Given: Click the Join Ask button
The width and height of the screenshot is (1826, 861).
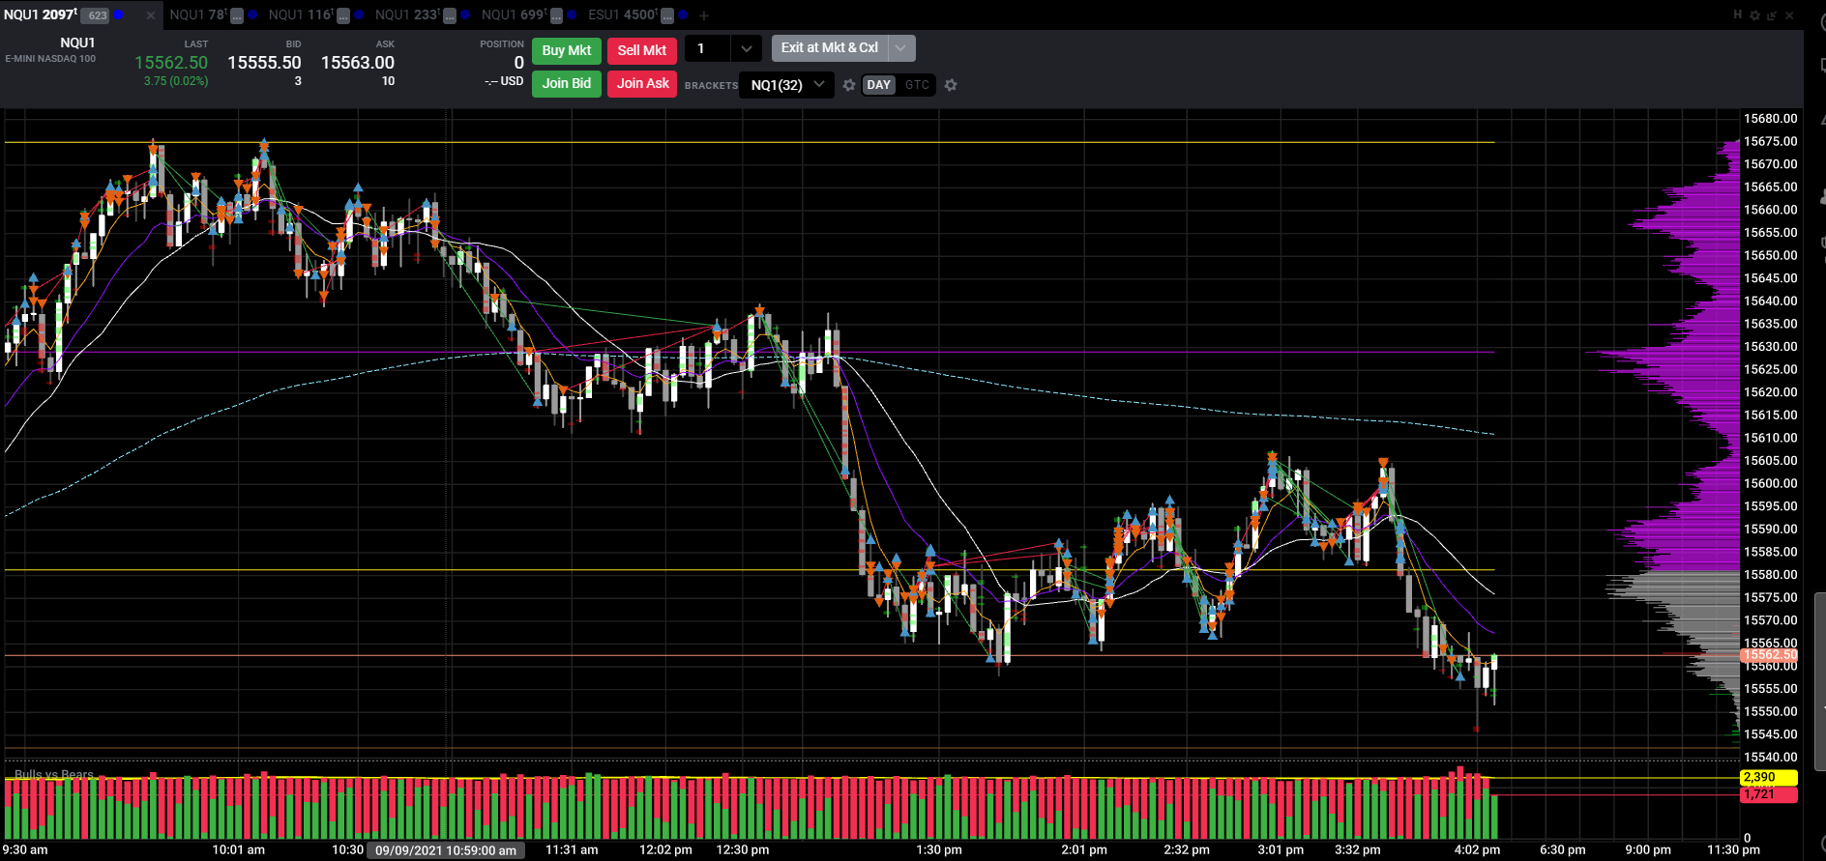Looking at the screenshot, I should point(643,83).
